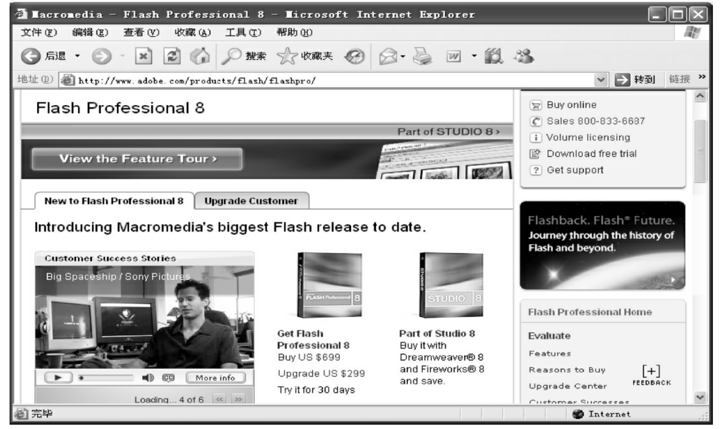Screen dimensions: 722x429
Task: Stop loading the page
Action: (x=143, y=56)
